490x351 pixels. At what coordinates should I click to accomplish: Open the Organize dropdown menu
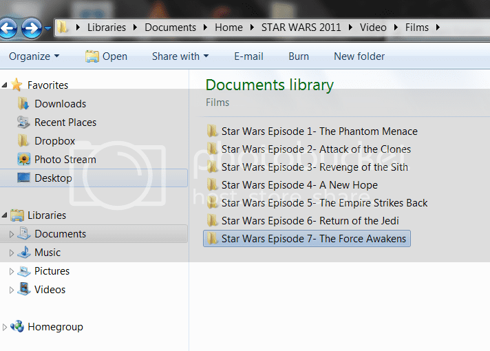[x=34, y=56]
